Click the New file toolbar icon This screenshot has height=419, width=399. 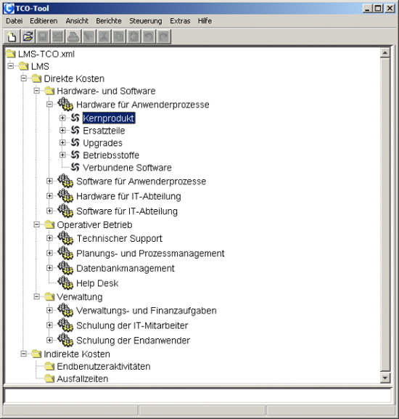(x=12, y=36)
